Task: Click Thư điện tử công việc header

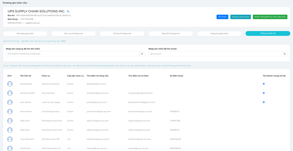Action: click(98, 76)
